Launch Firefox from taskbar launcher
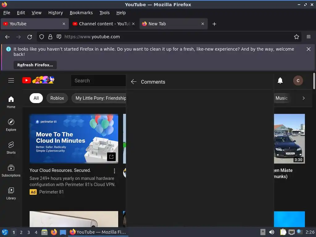 54,232
